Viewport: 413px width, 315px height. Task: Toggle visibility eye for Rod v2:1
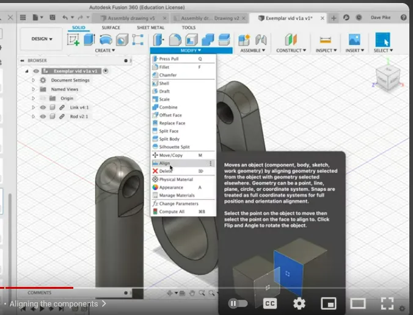click(43, 116)
